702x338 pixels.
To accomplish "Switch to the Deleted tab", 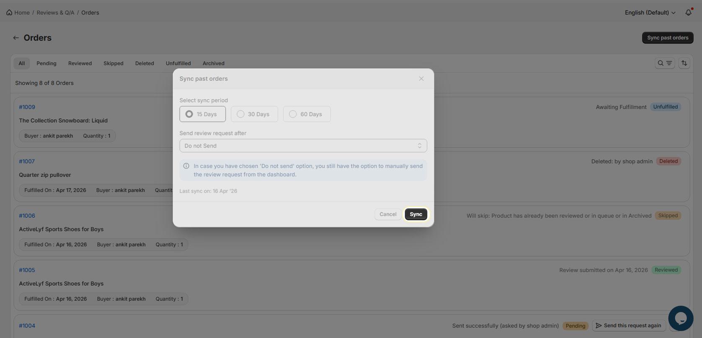I will [x=145, y=63].
